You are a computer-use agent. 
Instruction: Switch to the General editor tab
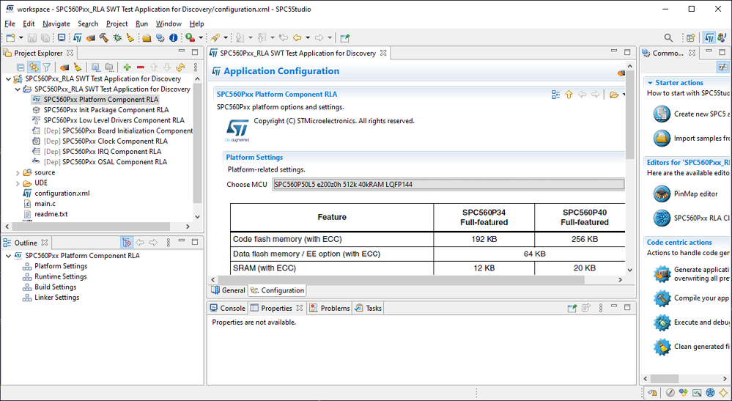[229, 290]
